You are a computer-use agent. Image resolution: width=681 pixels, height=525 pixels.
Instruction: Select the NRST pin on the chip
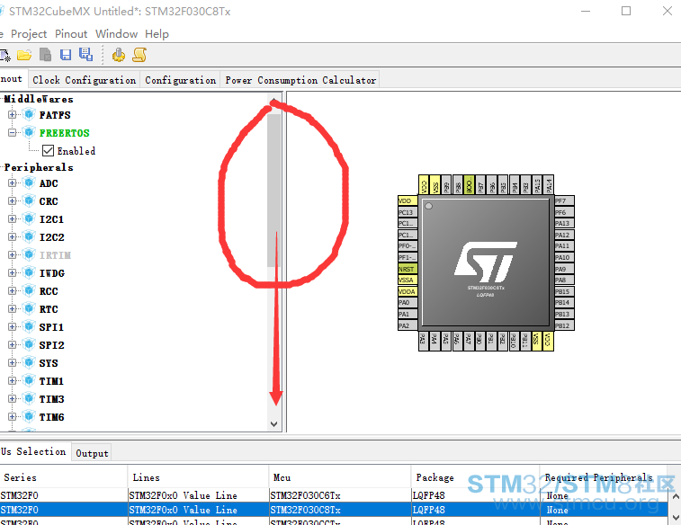(408, 269)
